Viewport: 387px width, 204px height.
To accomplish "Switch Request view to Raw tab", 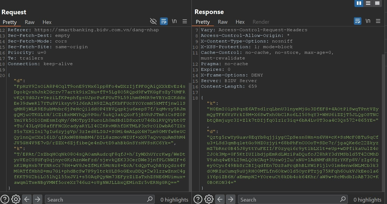I will 30,22.
